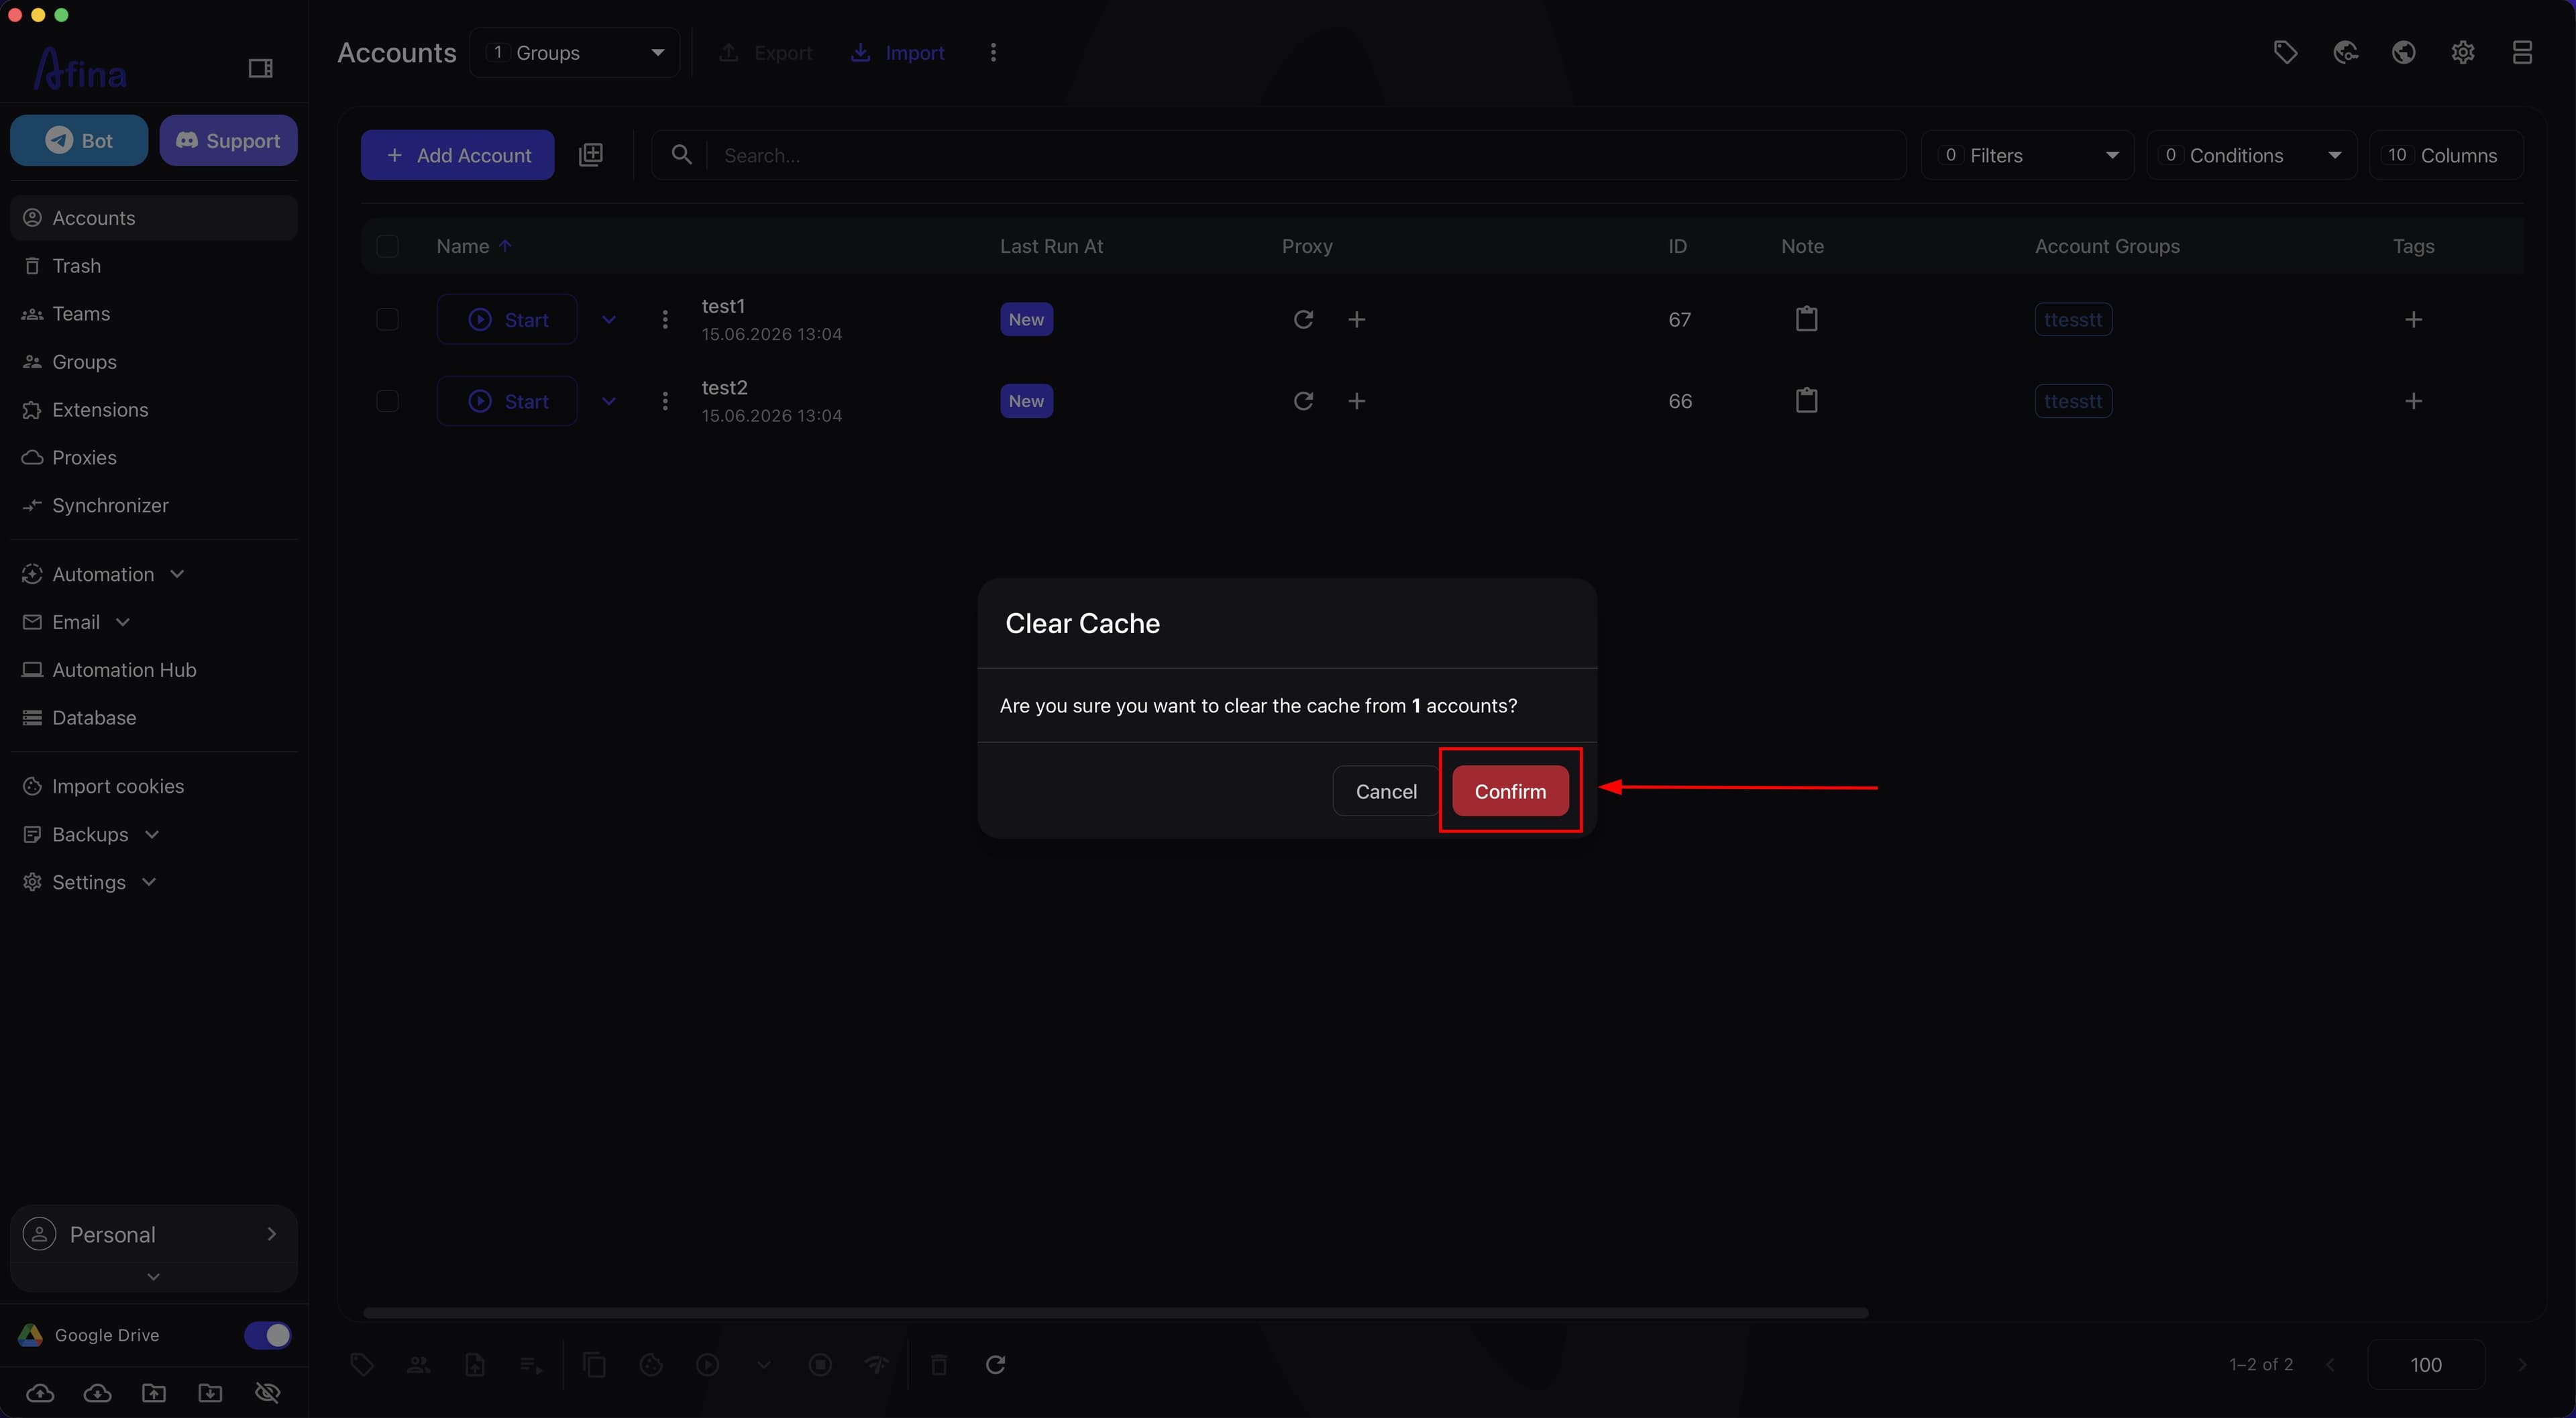
Task: Add a tag to test1
Action: click(x=2413, y=320)
